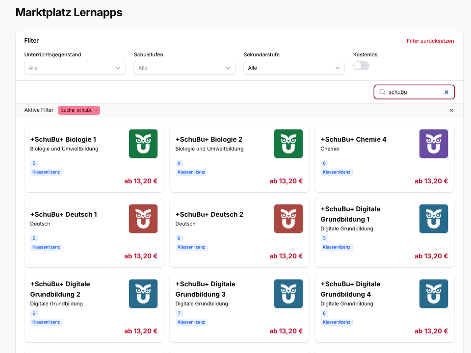Click grade badge 8 on Chemie 4
471x353 pixels.
[324, 163]
